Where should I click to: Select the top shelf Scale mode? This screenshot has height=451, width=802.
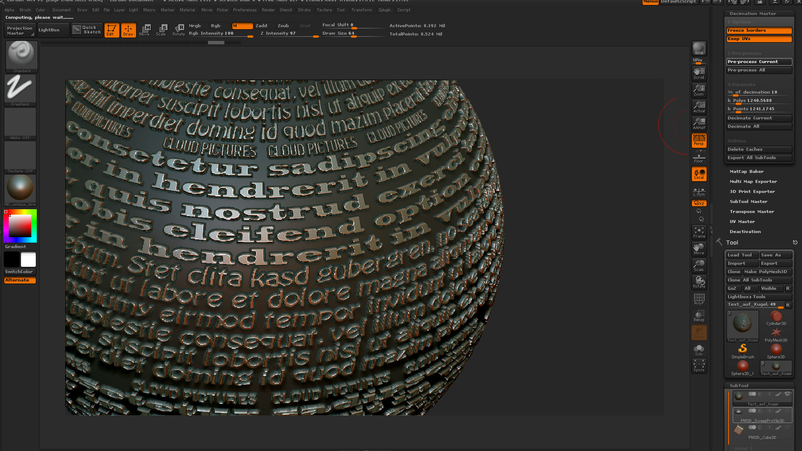coord(161,30)
